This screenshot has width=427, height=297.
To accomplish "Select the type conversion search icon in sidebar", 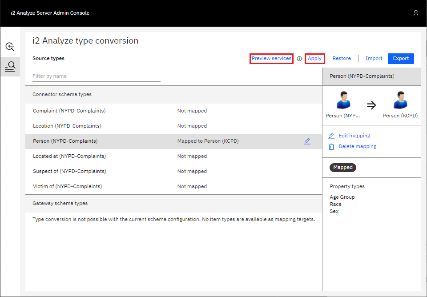I will [x=10, y=67].
